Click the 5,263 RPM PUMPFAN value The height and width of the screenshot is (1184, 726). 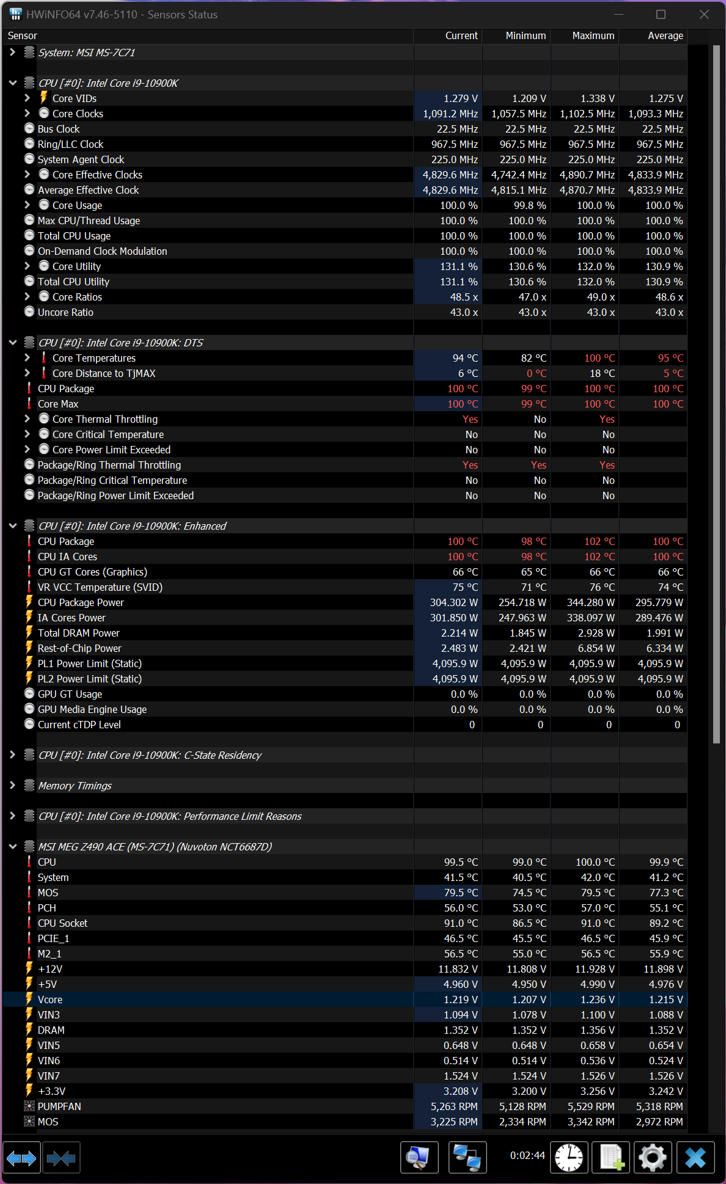pos(454,1106)
